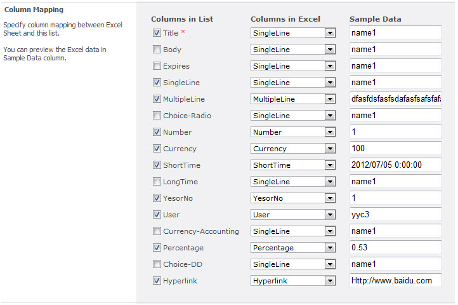Uncheck the Hyperlink column checkbox
The height and width of the screenshot is (305, 458).
point(157,281)
